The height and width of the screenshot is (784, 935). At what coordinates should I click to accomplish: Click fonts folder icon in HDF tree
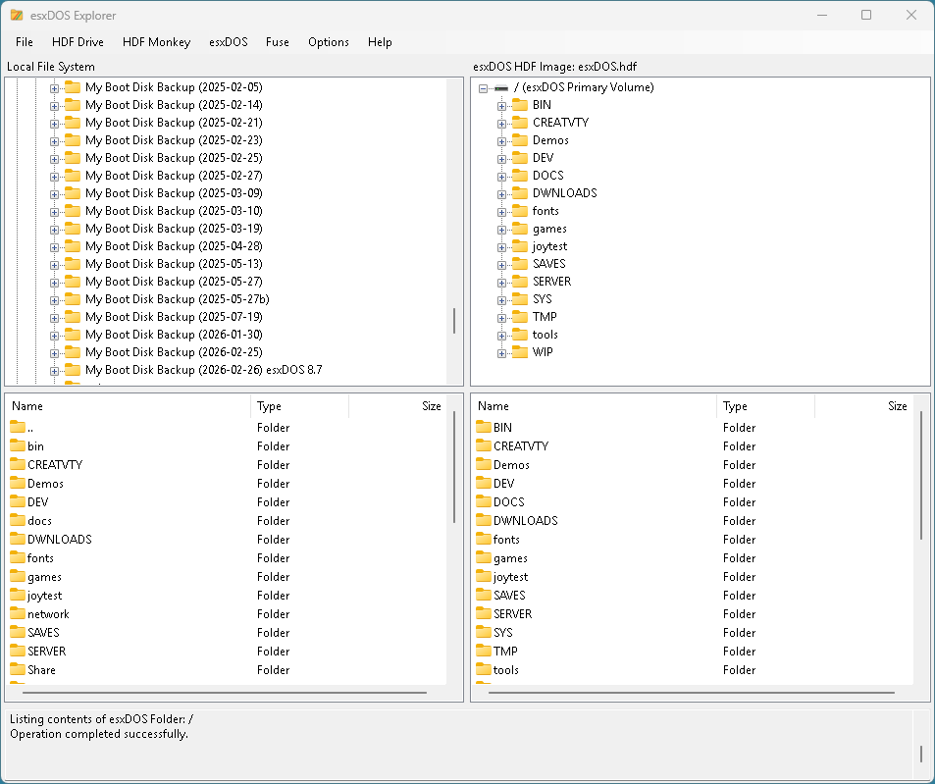[x=520, y=210]
